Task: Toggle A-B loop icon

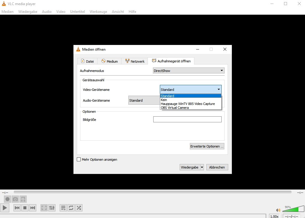Action: tap(23, 199)
